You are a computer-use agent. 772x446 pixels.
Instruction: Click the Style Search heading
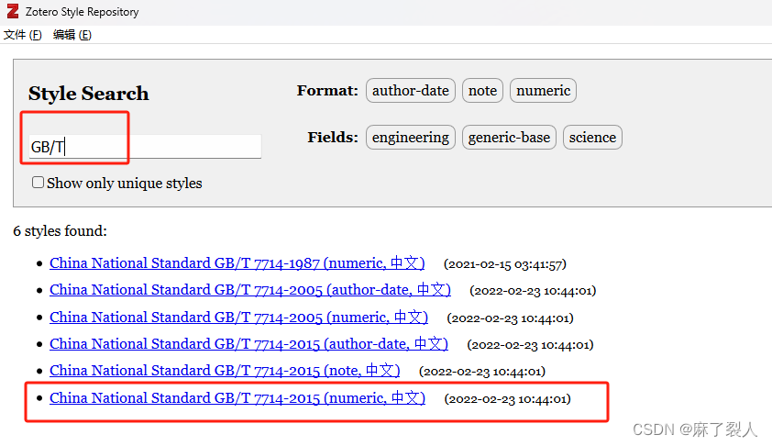(x=88, y=94)
